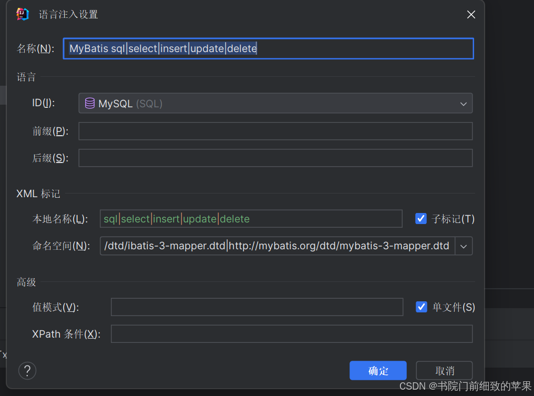Close the language injection settings dialog

click(471, 14)
